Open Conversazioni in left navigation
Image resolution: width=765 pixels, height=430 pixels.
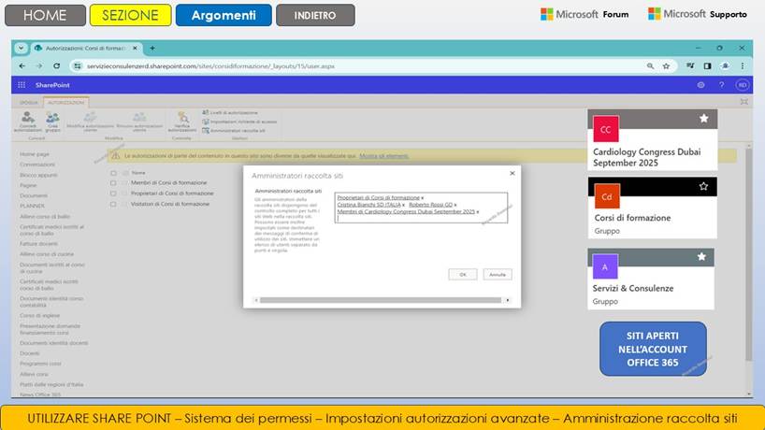pyautogui.click(x=37, y=165)
